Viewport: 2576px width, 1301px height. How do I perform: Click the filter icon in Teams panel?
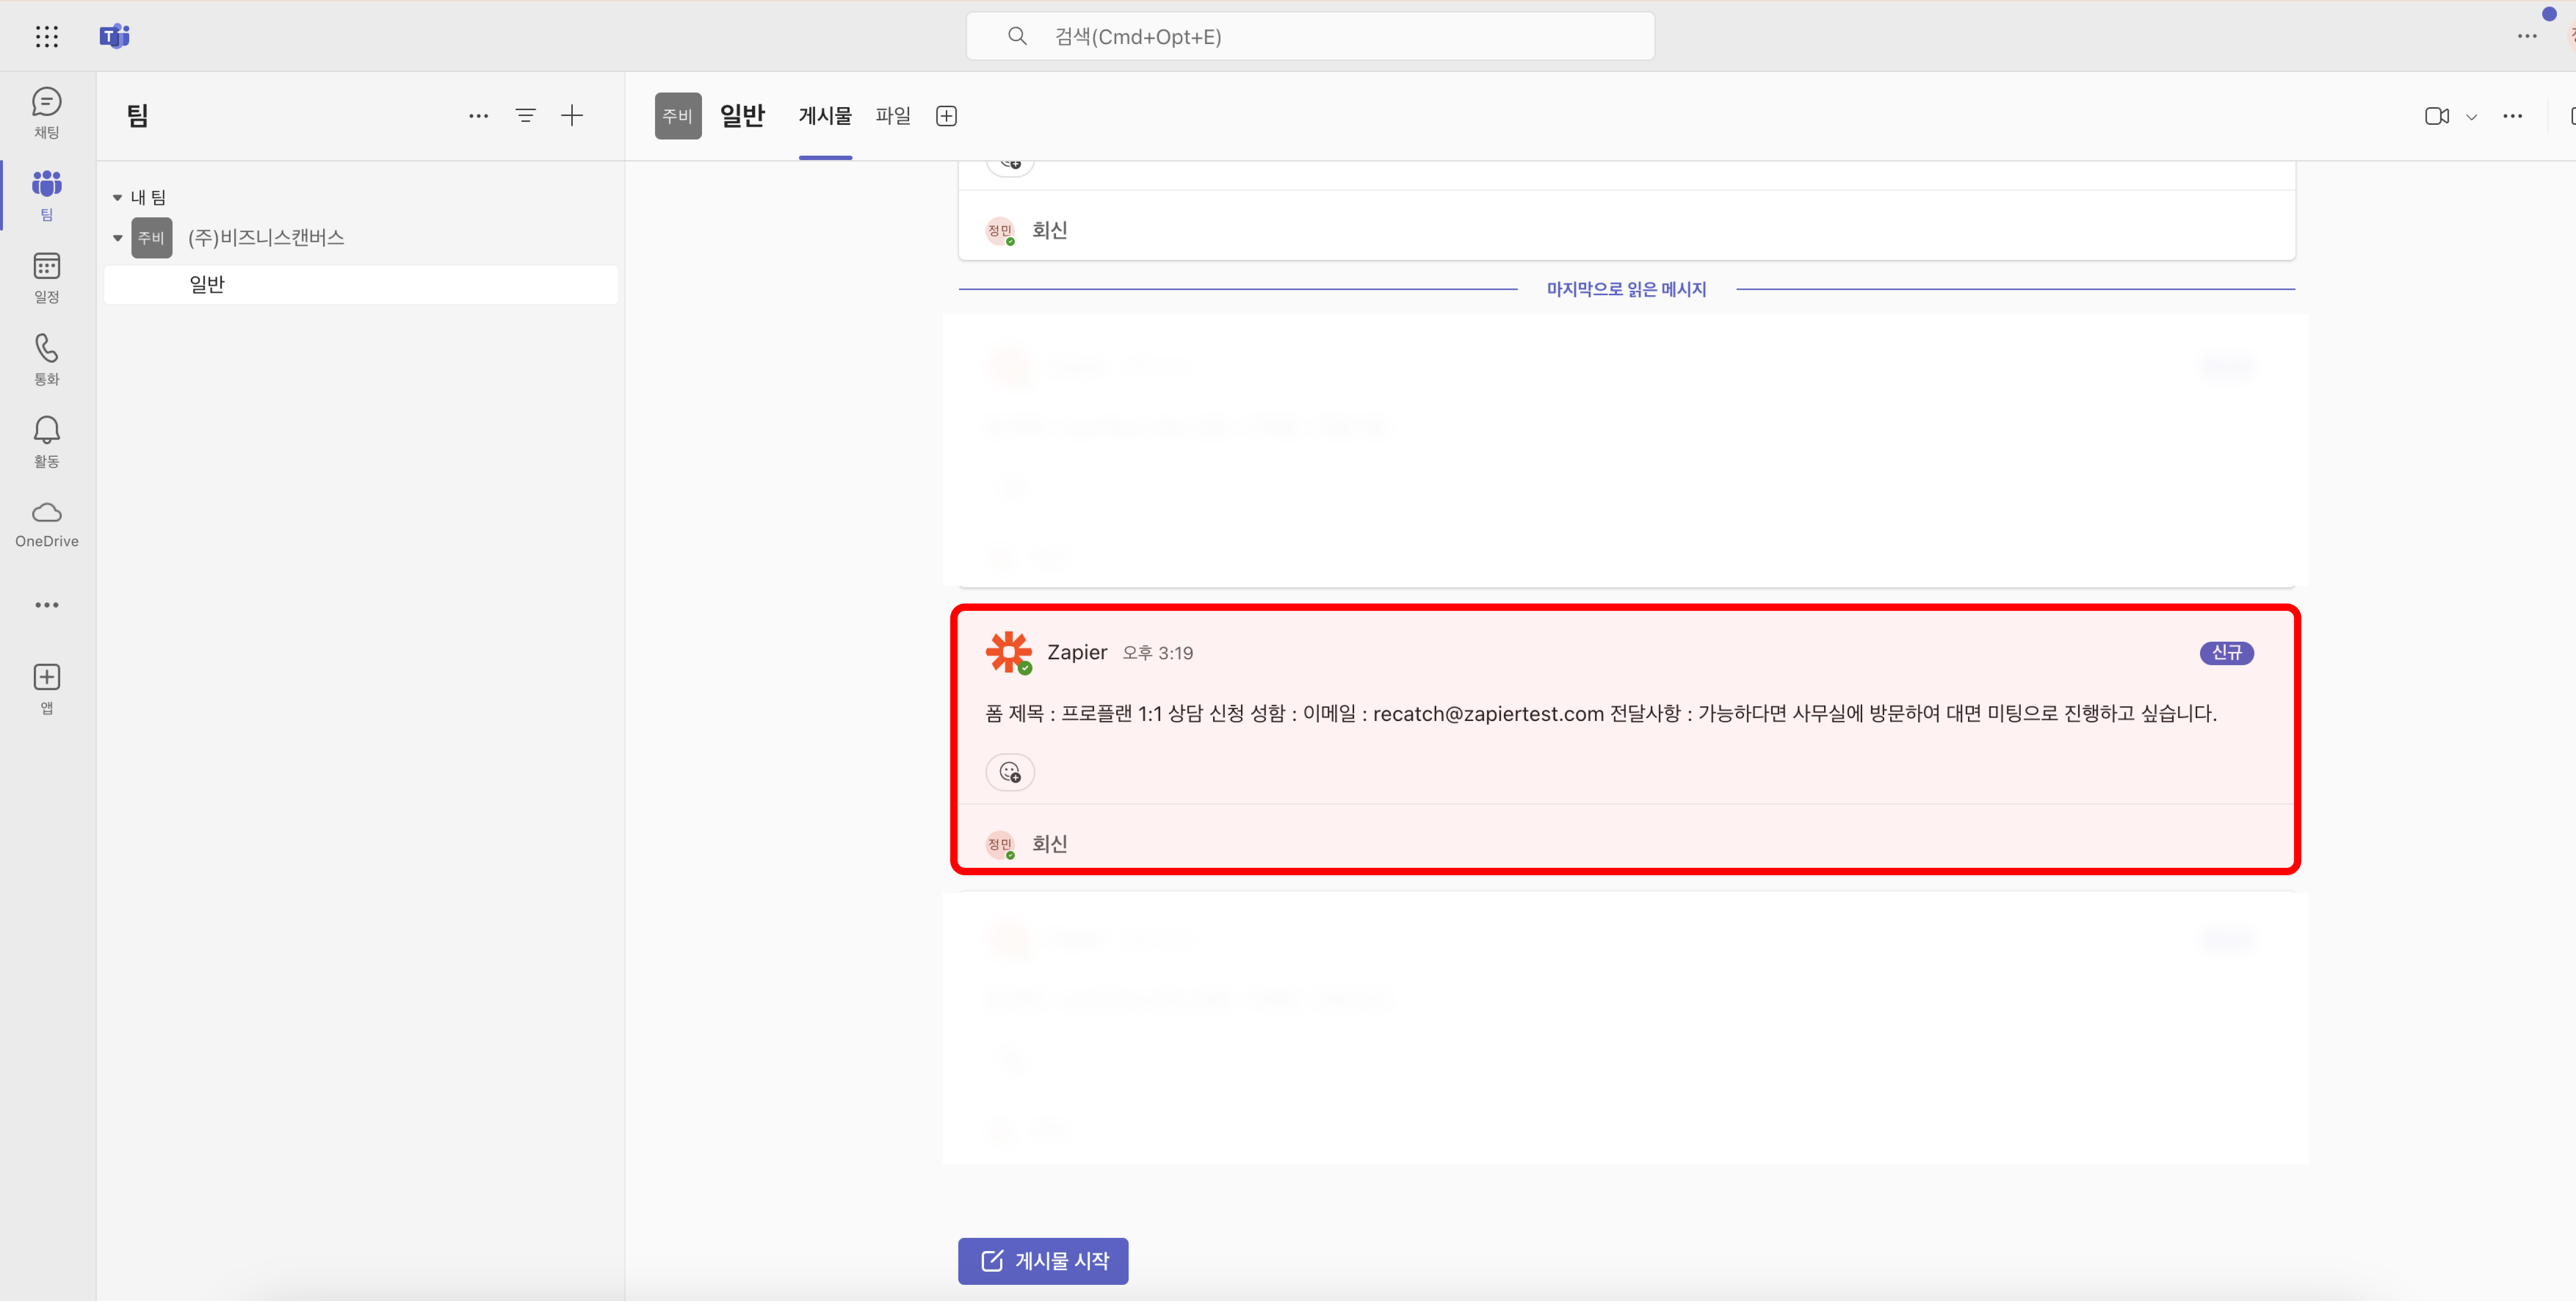[x=525, y=116]
